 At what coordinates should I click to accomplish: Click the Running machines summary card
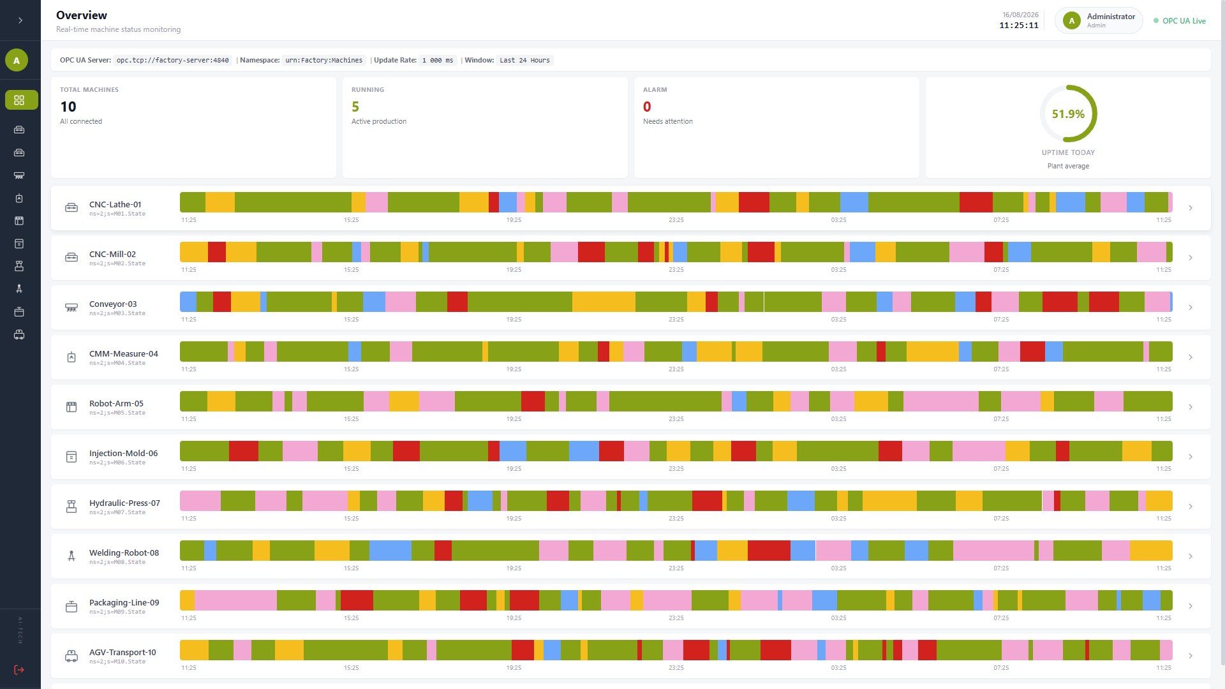(x=485, y=128)
